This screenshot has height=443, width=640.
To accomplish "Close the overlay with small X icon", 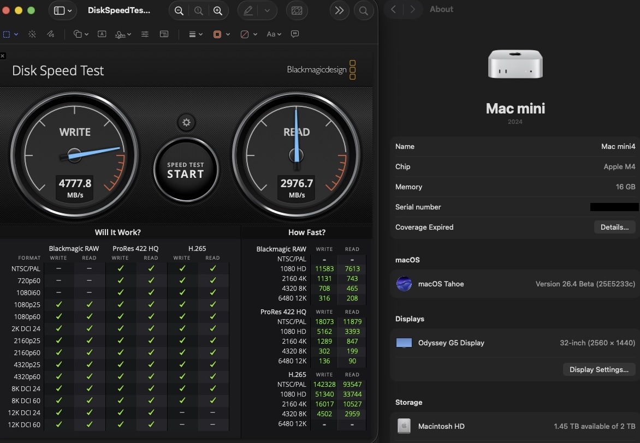I will 3,56.
